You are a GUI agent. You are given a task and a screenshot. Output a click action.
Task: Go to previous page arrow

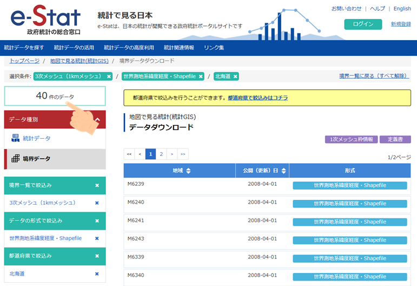point(140,154)
